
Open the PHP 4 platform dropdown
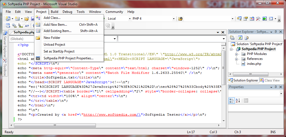click(174, 19)
